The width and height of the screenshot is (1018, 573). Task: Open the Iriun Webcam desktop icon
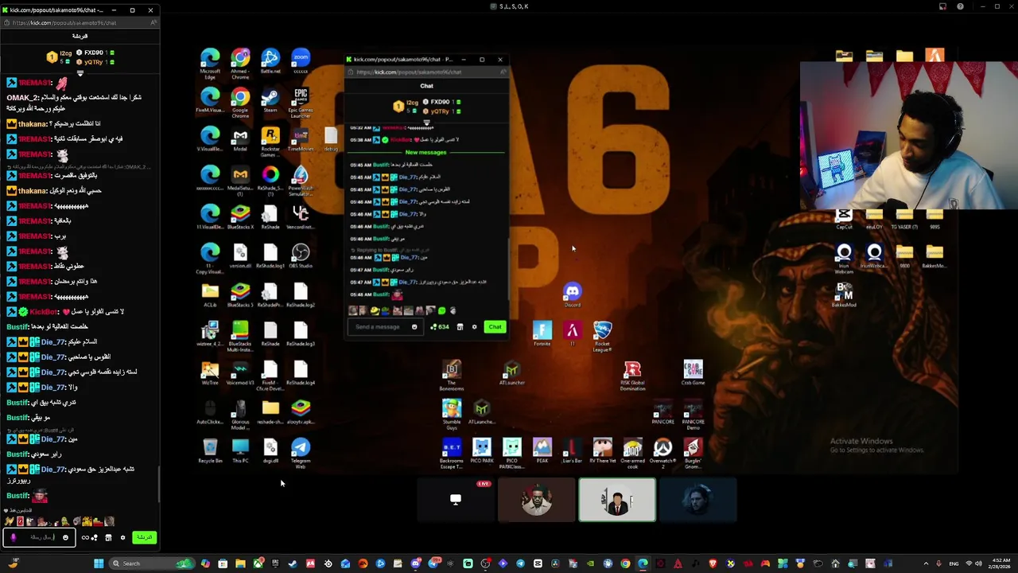(x=844, y=259)
